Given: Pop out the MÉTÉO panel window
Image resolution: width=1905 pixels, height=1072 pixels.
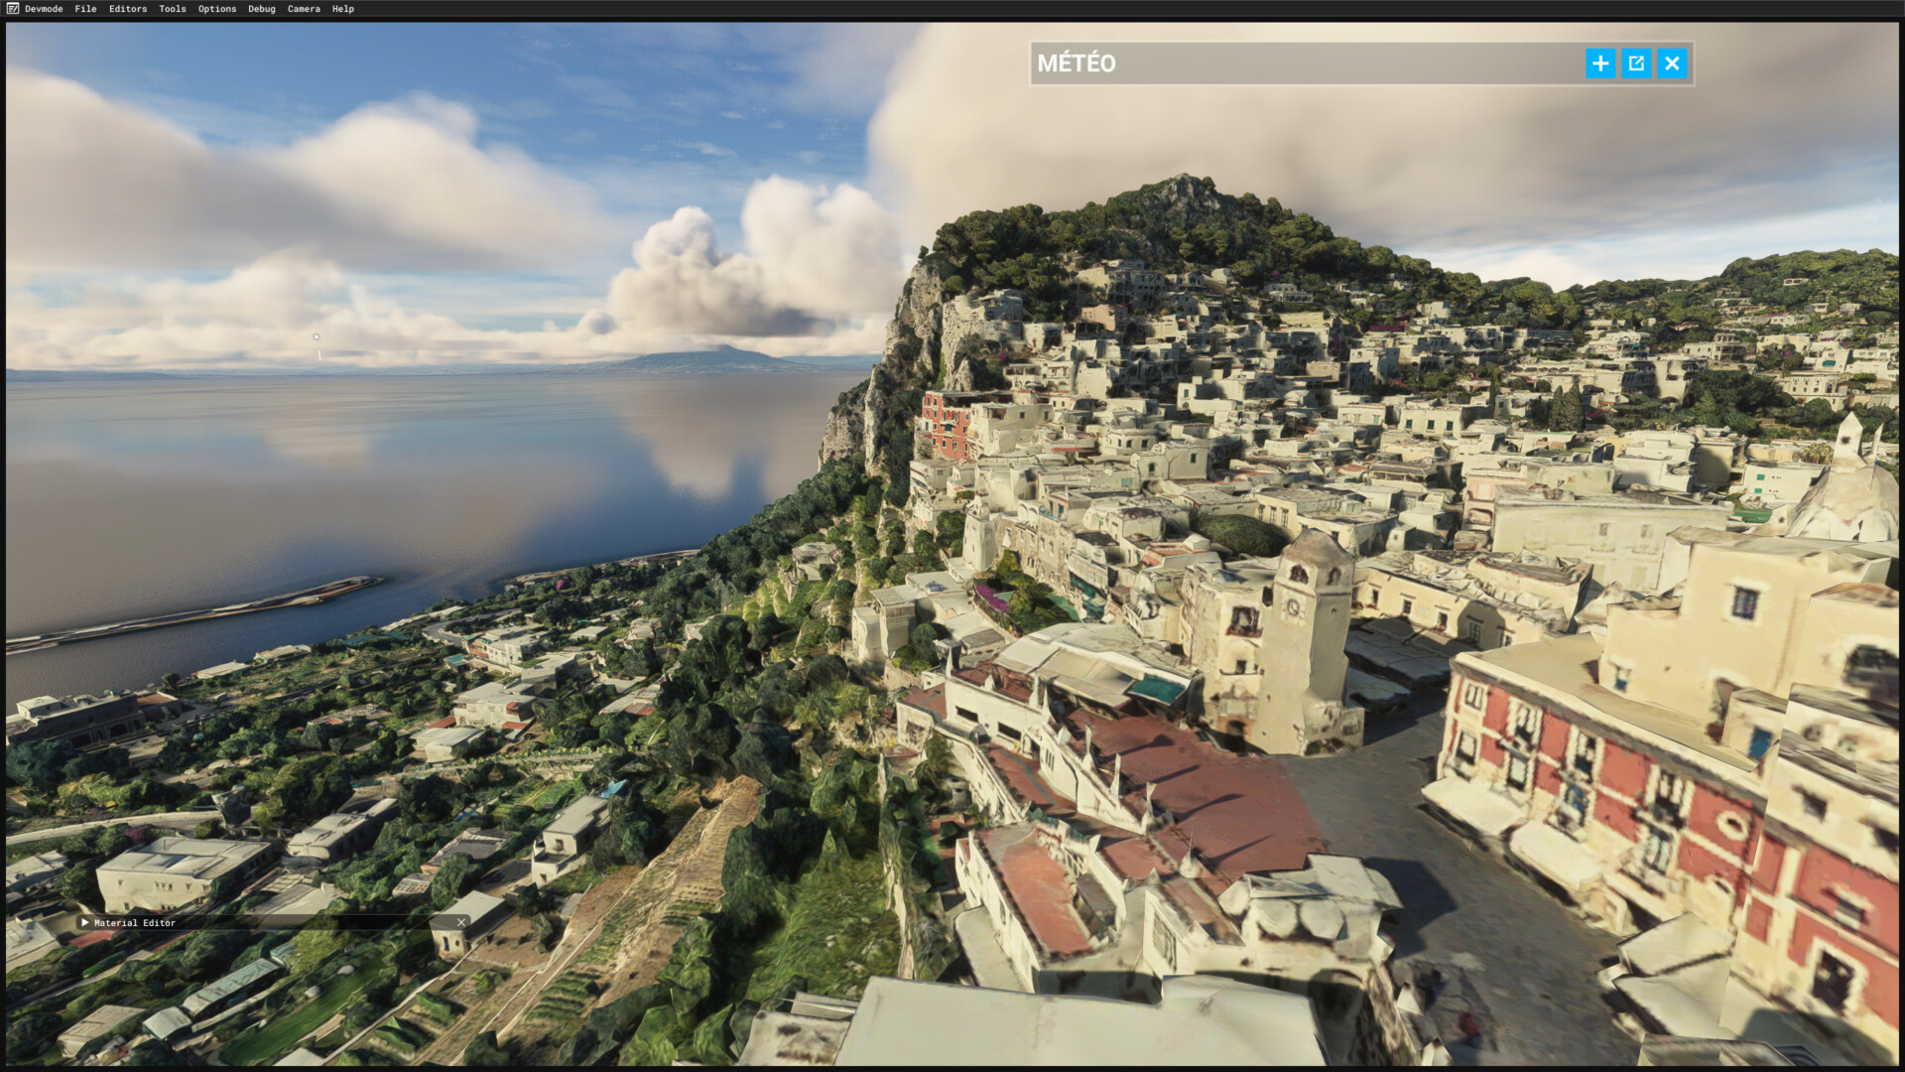Looking at the screenshot, I should 1636,64.
